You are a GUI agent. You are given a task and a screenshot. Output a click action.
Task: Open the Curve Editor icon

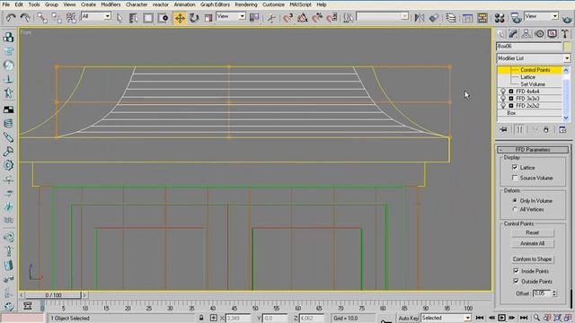(467, 18)
